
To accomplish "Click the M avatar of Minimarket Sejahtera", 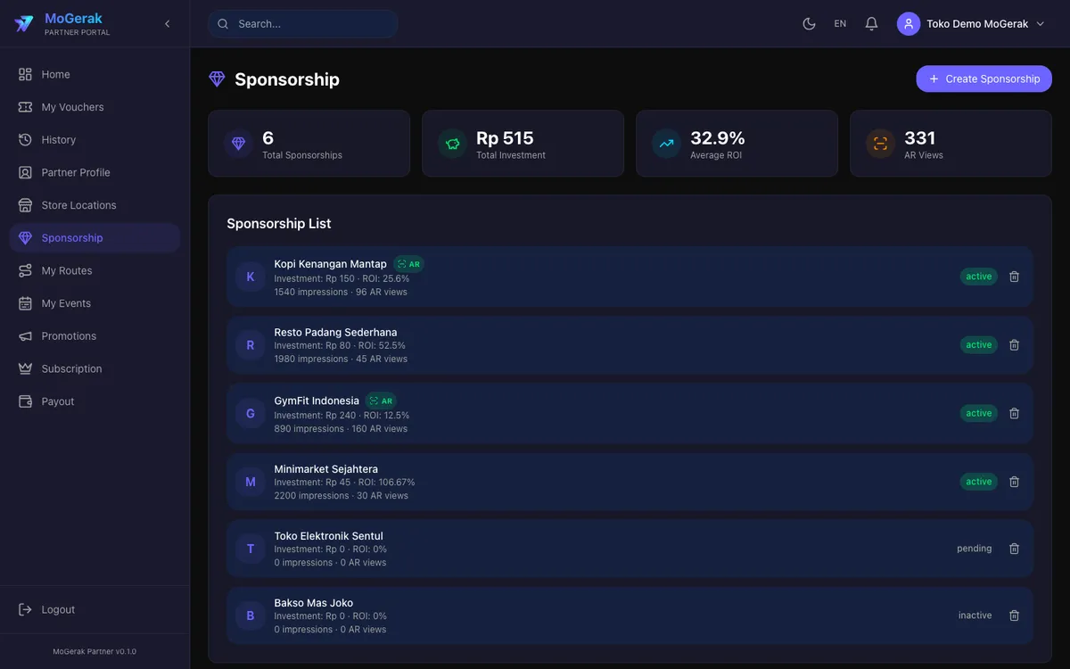I will tap(251, 482).
